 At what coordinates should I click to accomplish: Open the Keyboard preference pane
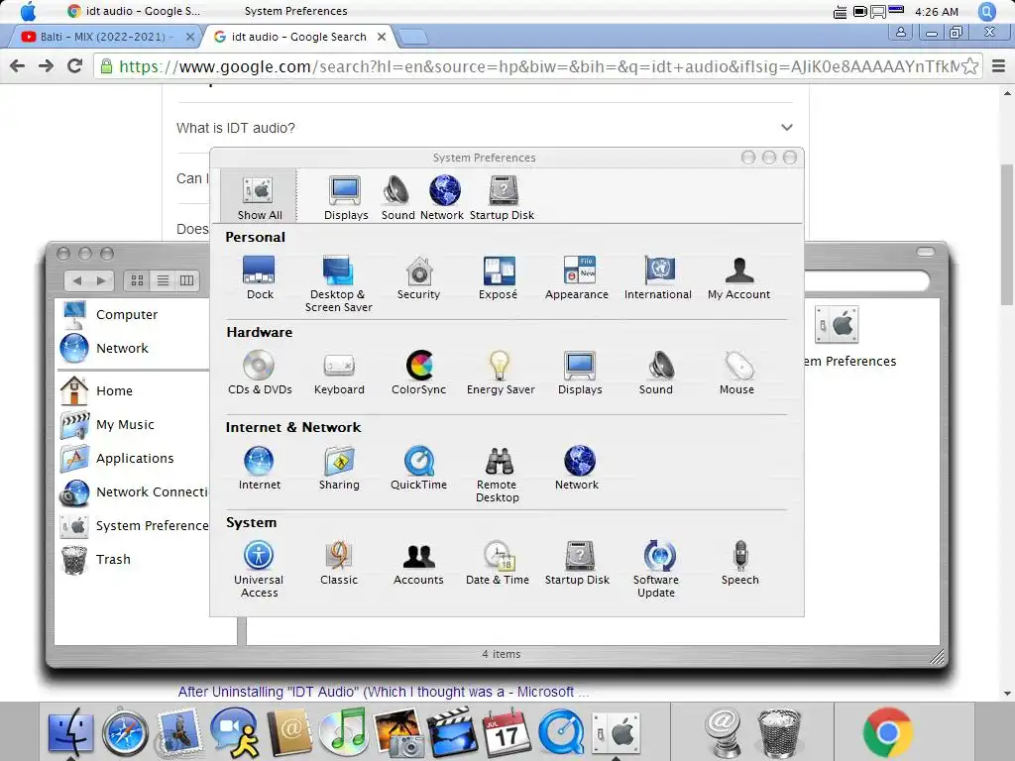(339, 373)
